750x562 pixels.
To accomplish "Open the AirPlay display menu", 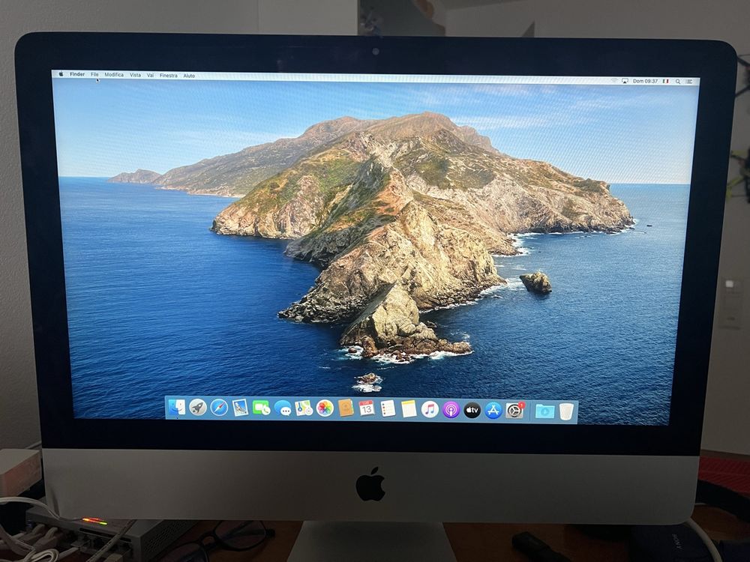I will pos(625,81).
